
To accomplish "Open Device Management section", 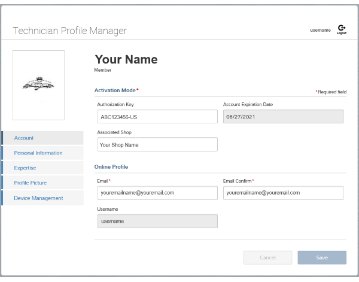I will (42, 198).
